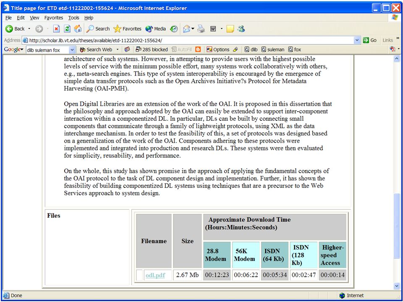The width and height of the screenshot is (403, 302).
Task: Click the Windows flag throbber logo
Action: (395, 18)
